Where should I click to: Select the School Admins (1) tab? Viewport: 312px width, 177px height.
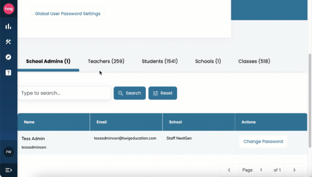(48, 61)
